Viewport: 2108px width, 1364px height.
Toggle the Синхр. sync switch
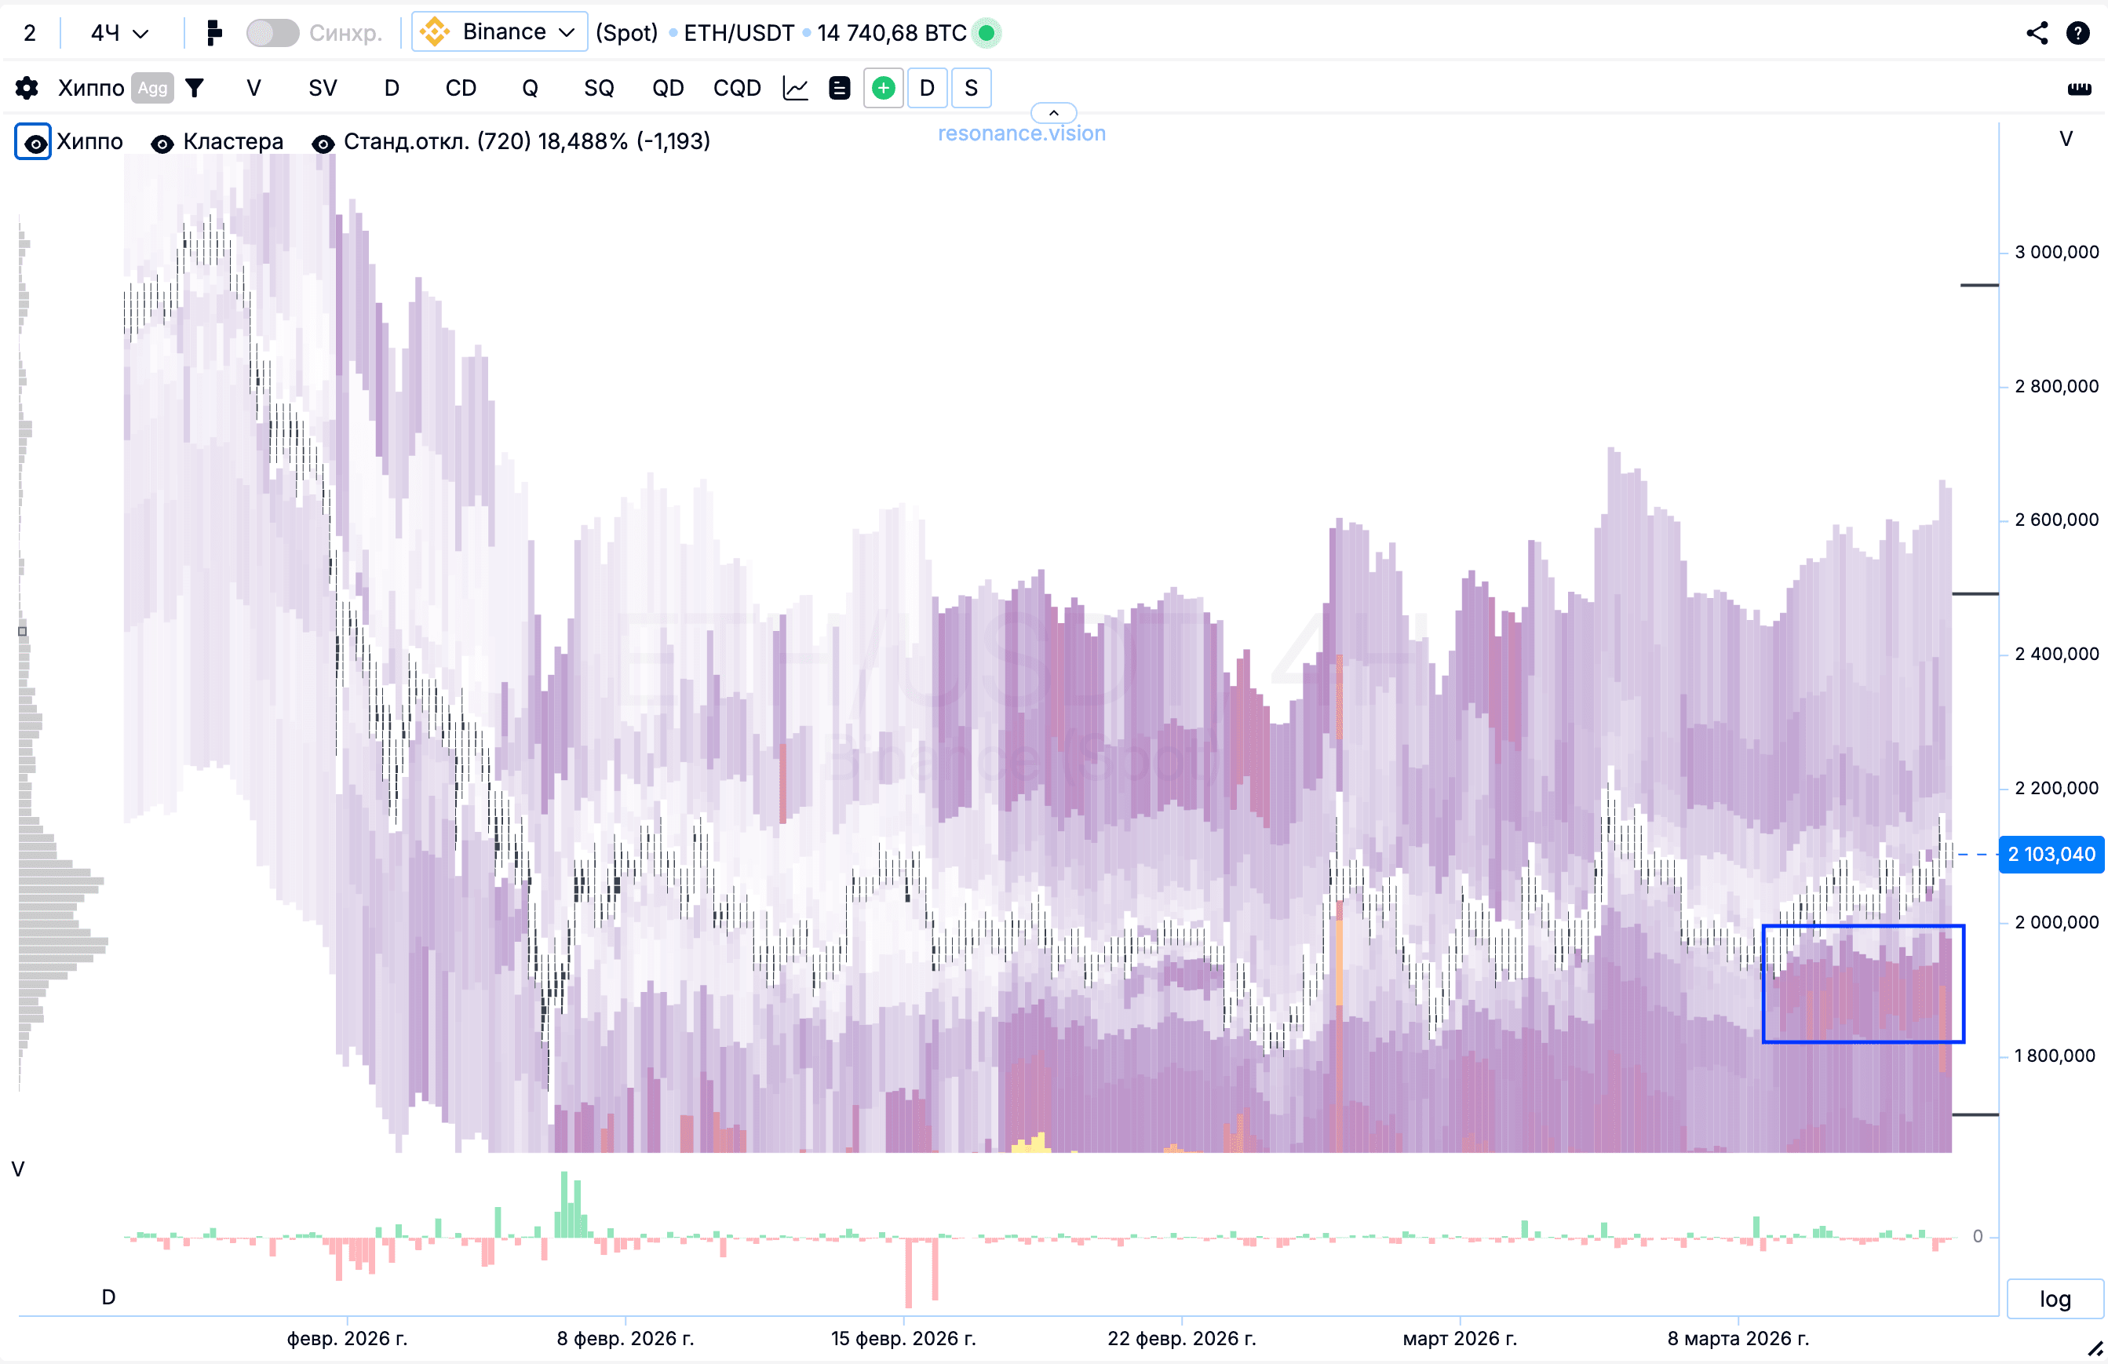(272, 33)
